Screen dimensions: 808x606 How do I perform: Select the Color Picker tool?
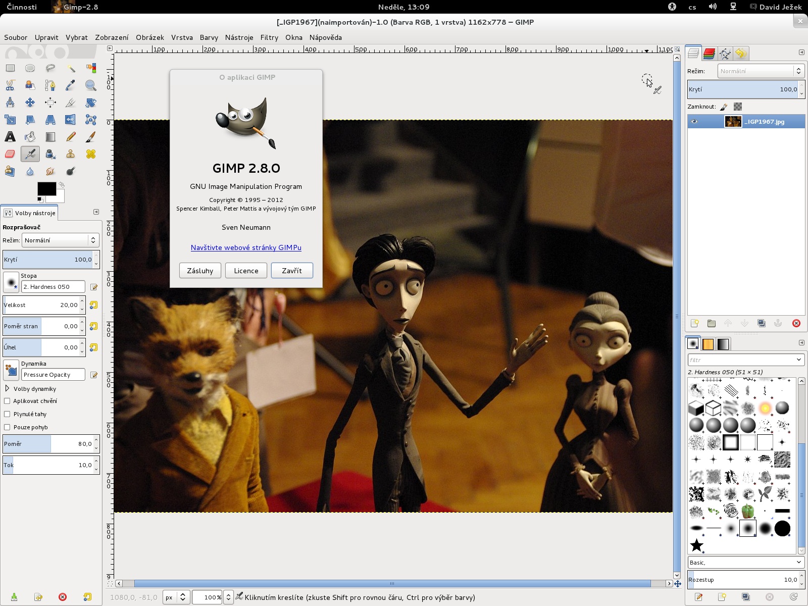point(71,85)
